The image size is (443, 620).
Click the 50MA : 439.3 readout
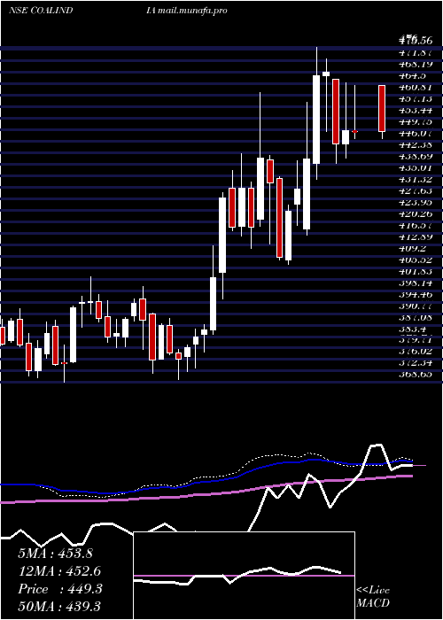point(59,606)
